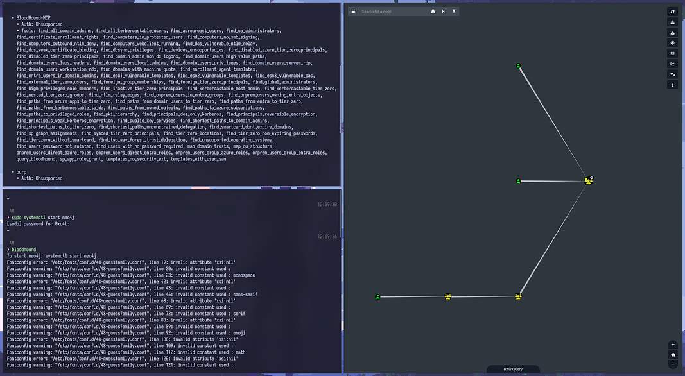Click the 12:59:36 timestamp in terminal
This screenshot has height=376, width=685.
click(327, 237)
